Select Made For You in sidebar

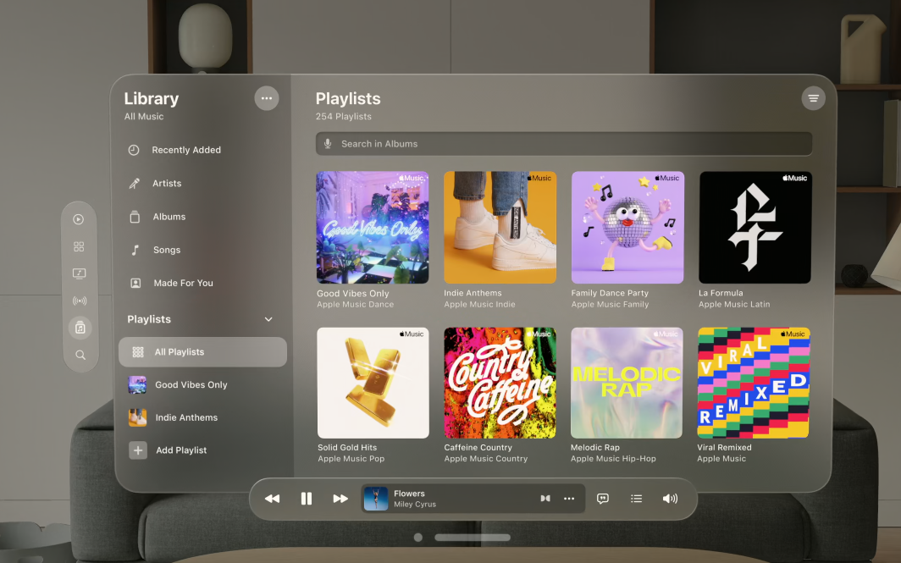[183, 283]
